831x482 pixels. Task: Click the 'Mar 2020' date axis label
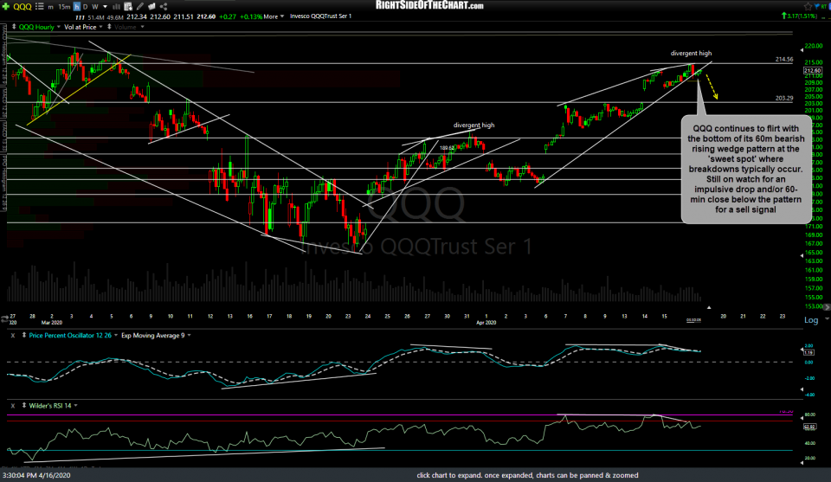click(51, 322)
